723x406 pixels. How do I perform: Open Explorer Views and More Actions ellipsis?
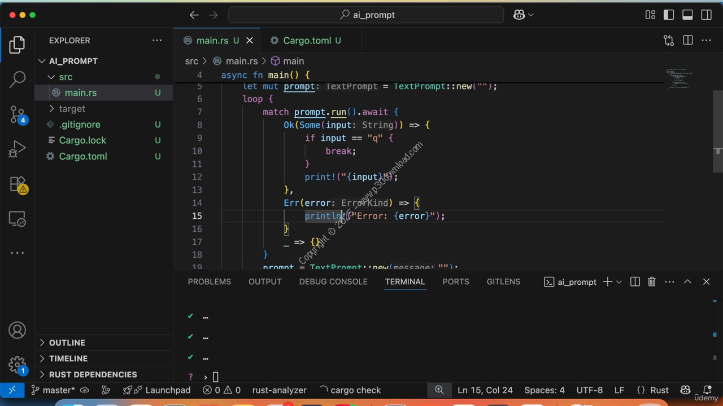point(156,41)
